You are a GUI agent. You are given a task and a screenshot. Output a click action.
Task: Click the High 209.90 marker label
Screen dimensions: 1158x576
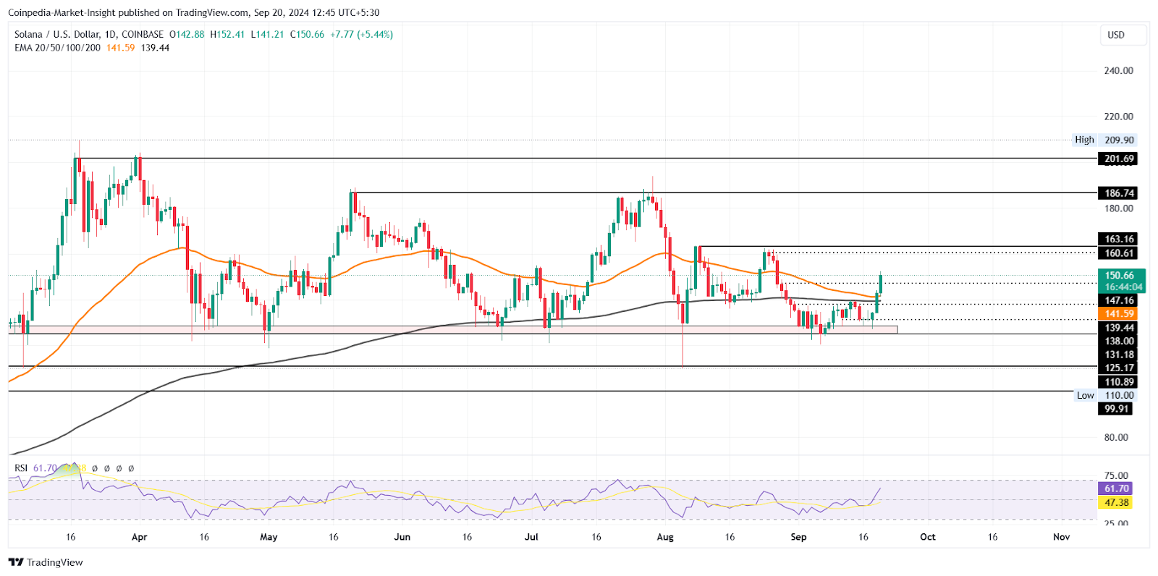(1104, 140)
